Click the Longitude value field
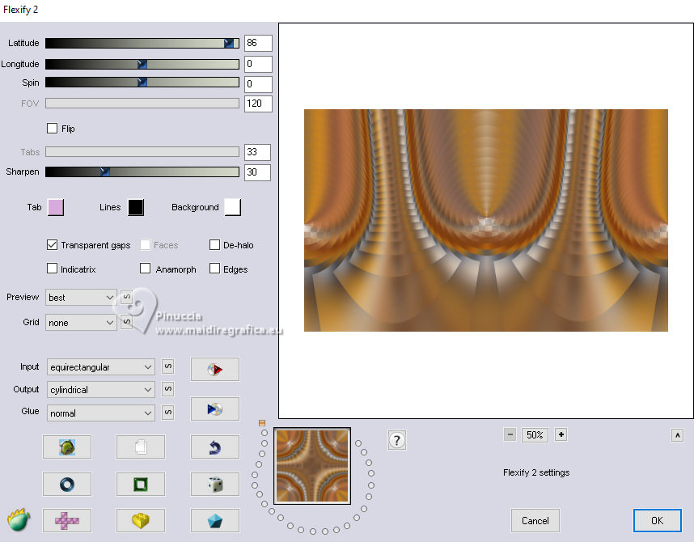The height and width of the screenshot is (542, 694). 258,64
